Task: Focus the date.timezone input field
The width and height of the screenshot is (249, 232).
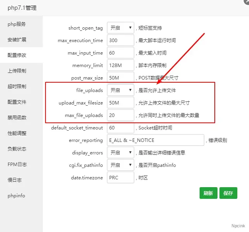Action: point(120,178)
